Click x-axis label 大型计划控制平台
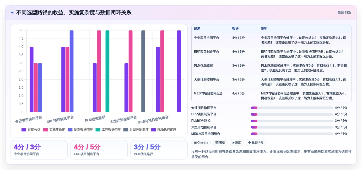 (123, 120)
